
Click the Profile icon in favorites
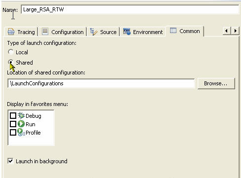pyautogui.click(x=21, y=132)
